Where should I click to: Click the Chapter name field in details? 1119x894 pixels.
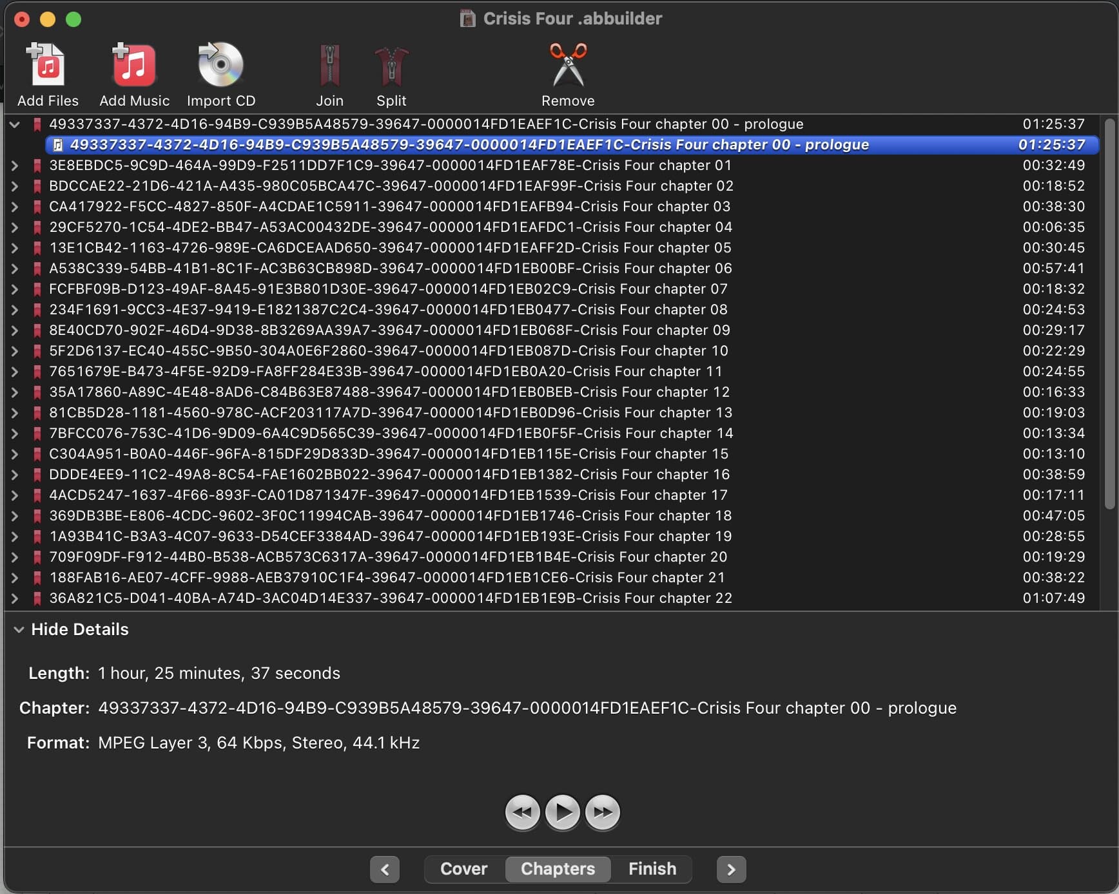527,708
